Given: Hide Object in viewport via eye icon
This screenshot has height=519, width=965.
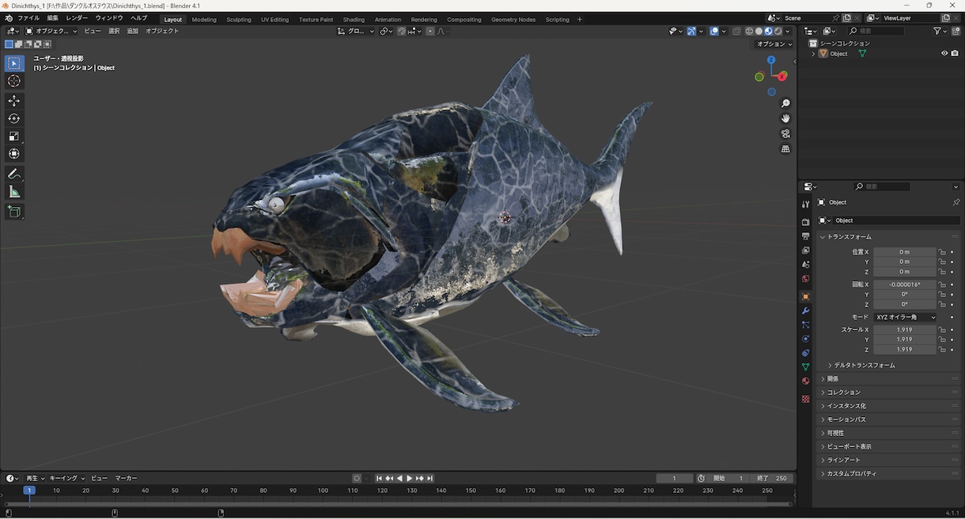Looking at the screenshot, I should point(944,54).
